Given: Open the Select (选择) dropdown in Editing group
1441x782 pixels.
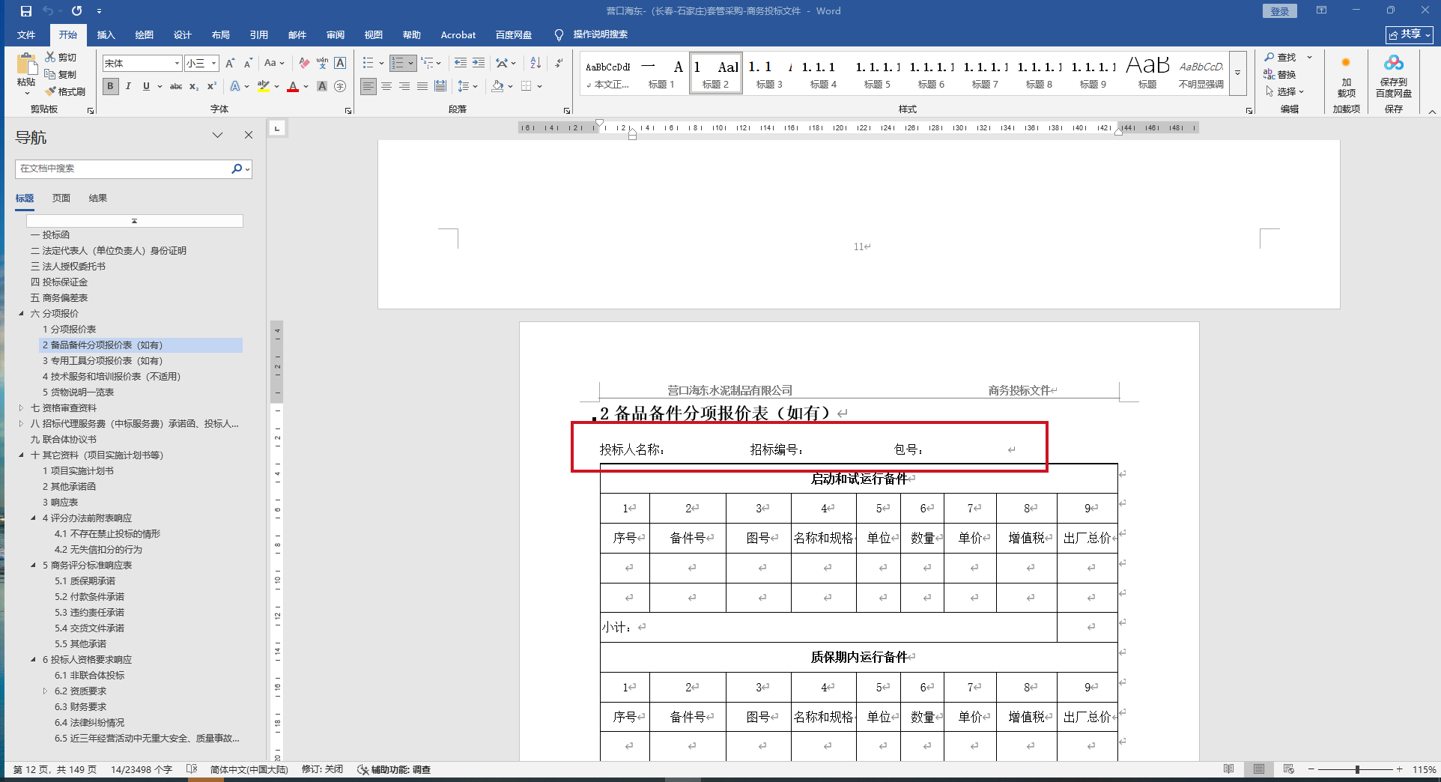Looking at the screenshot, I should tap(1285, 91).
